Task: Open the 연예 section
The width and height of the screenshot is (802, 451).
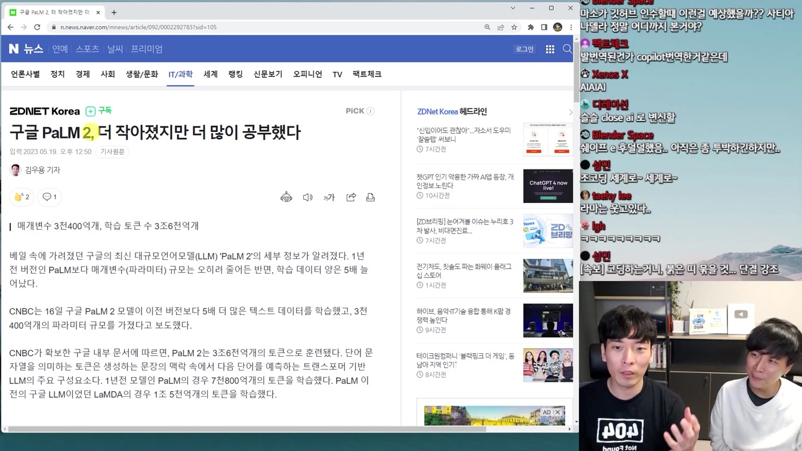Action: click(60, 49)
